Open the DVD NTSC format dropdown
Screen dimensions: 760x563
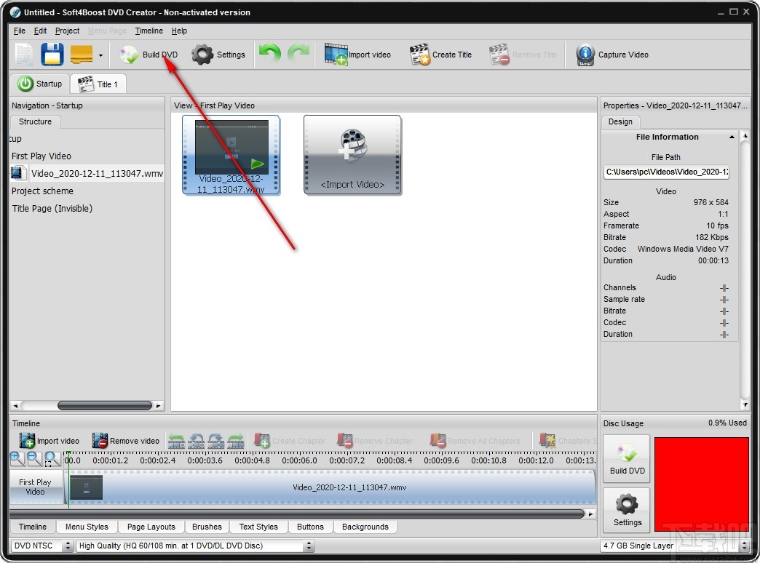point(68,546)
